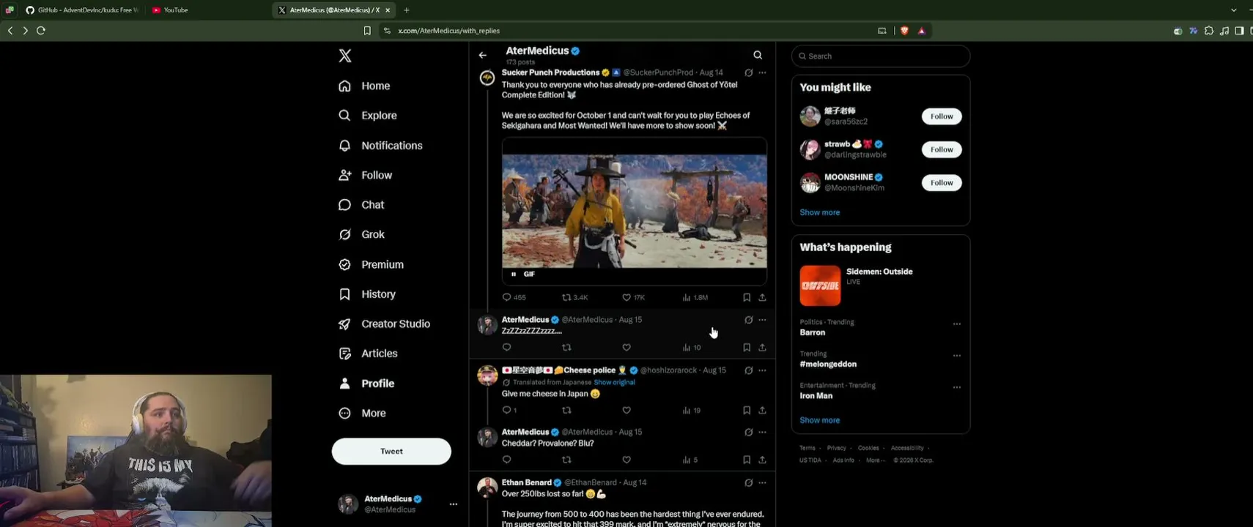Reply to Give me cheese post
The image size is (1253, 527).
(x=506, y=411)
